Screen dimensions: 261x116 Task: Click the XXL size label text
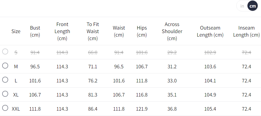[16, 109]
